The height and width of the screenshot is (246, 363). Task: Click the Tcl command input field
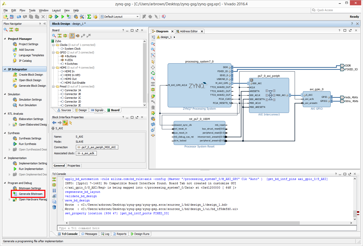(x=207, y=228)
